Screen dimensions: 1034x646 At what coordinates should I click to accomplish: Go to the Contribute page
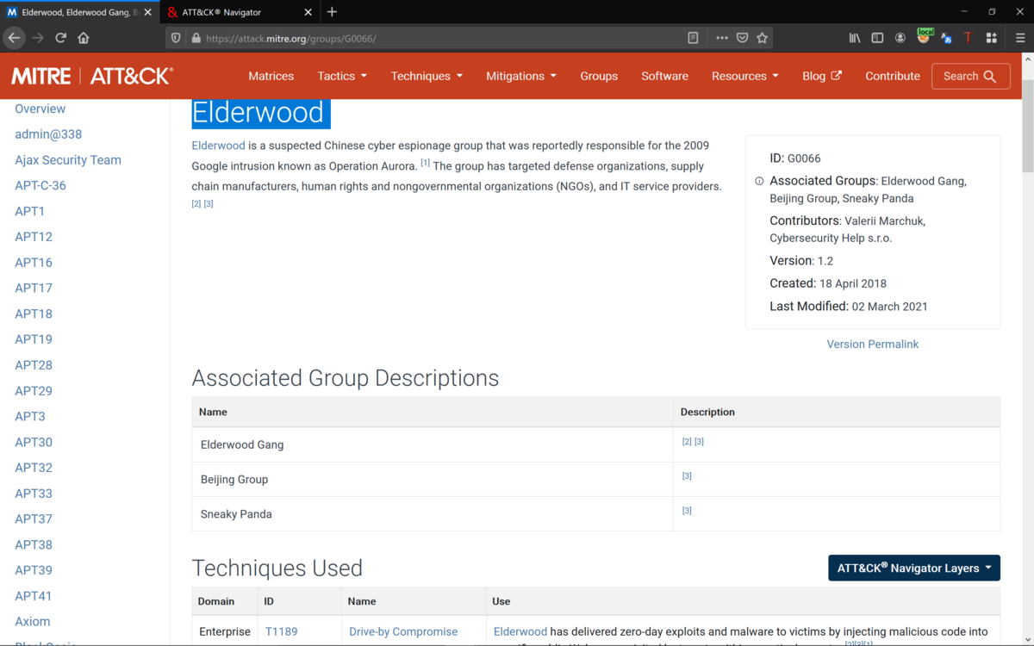[893, 76]
